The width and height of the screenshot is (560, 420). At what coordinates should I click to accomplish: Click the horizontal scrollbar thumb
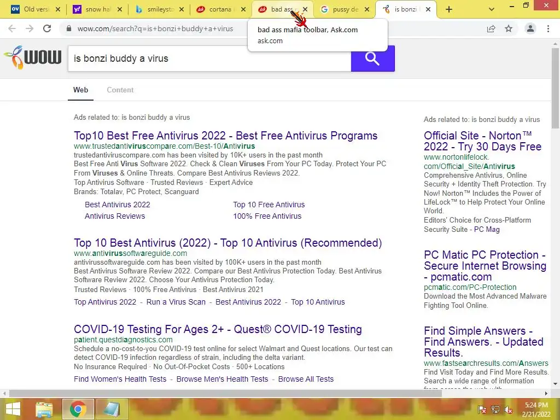pos(225,394)
